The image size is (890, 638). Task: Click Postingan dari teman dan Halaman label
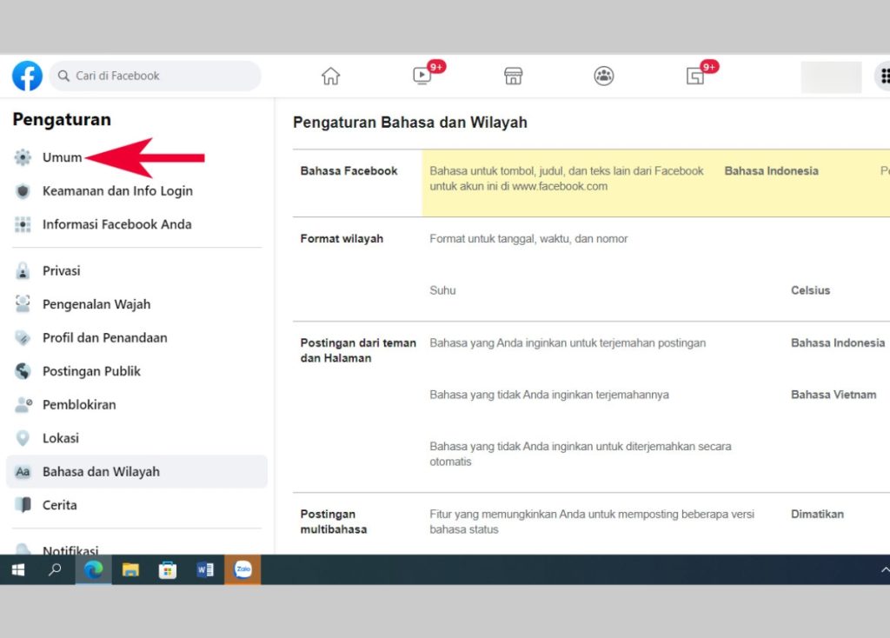358,350
